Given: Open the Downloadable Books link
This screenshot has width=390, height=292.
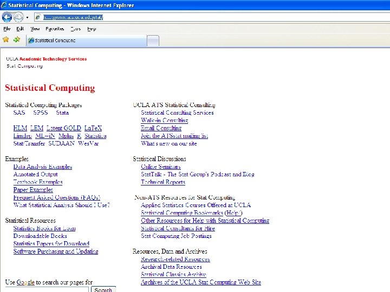Looking at the screenshot, I should [40, 236].
